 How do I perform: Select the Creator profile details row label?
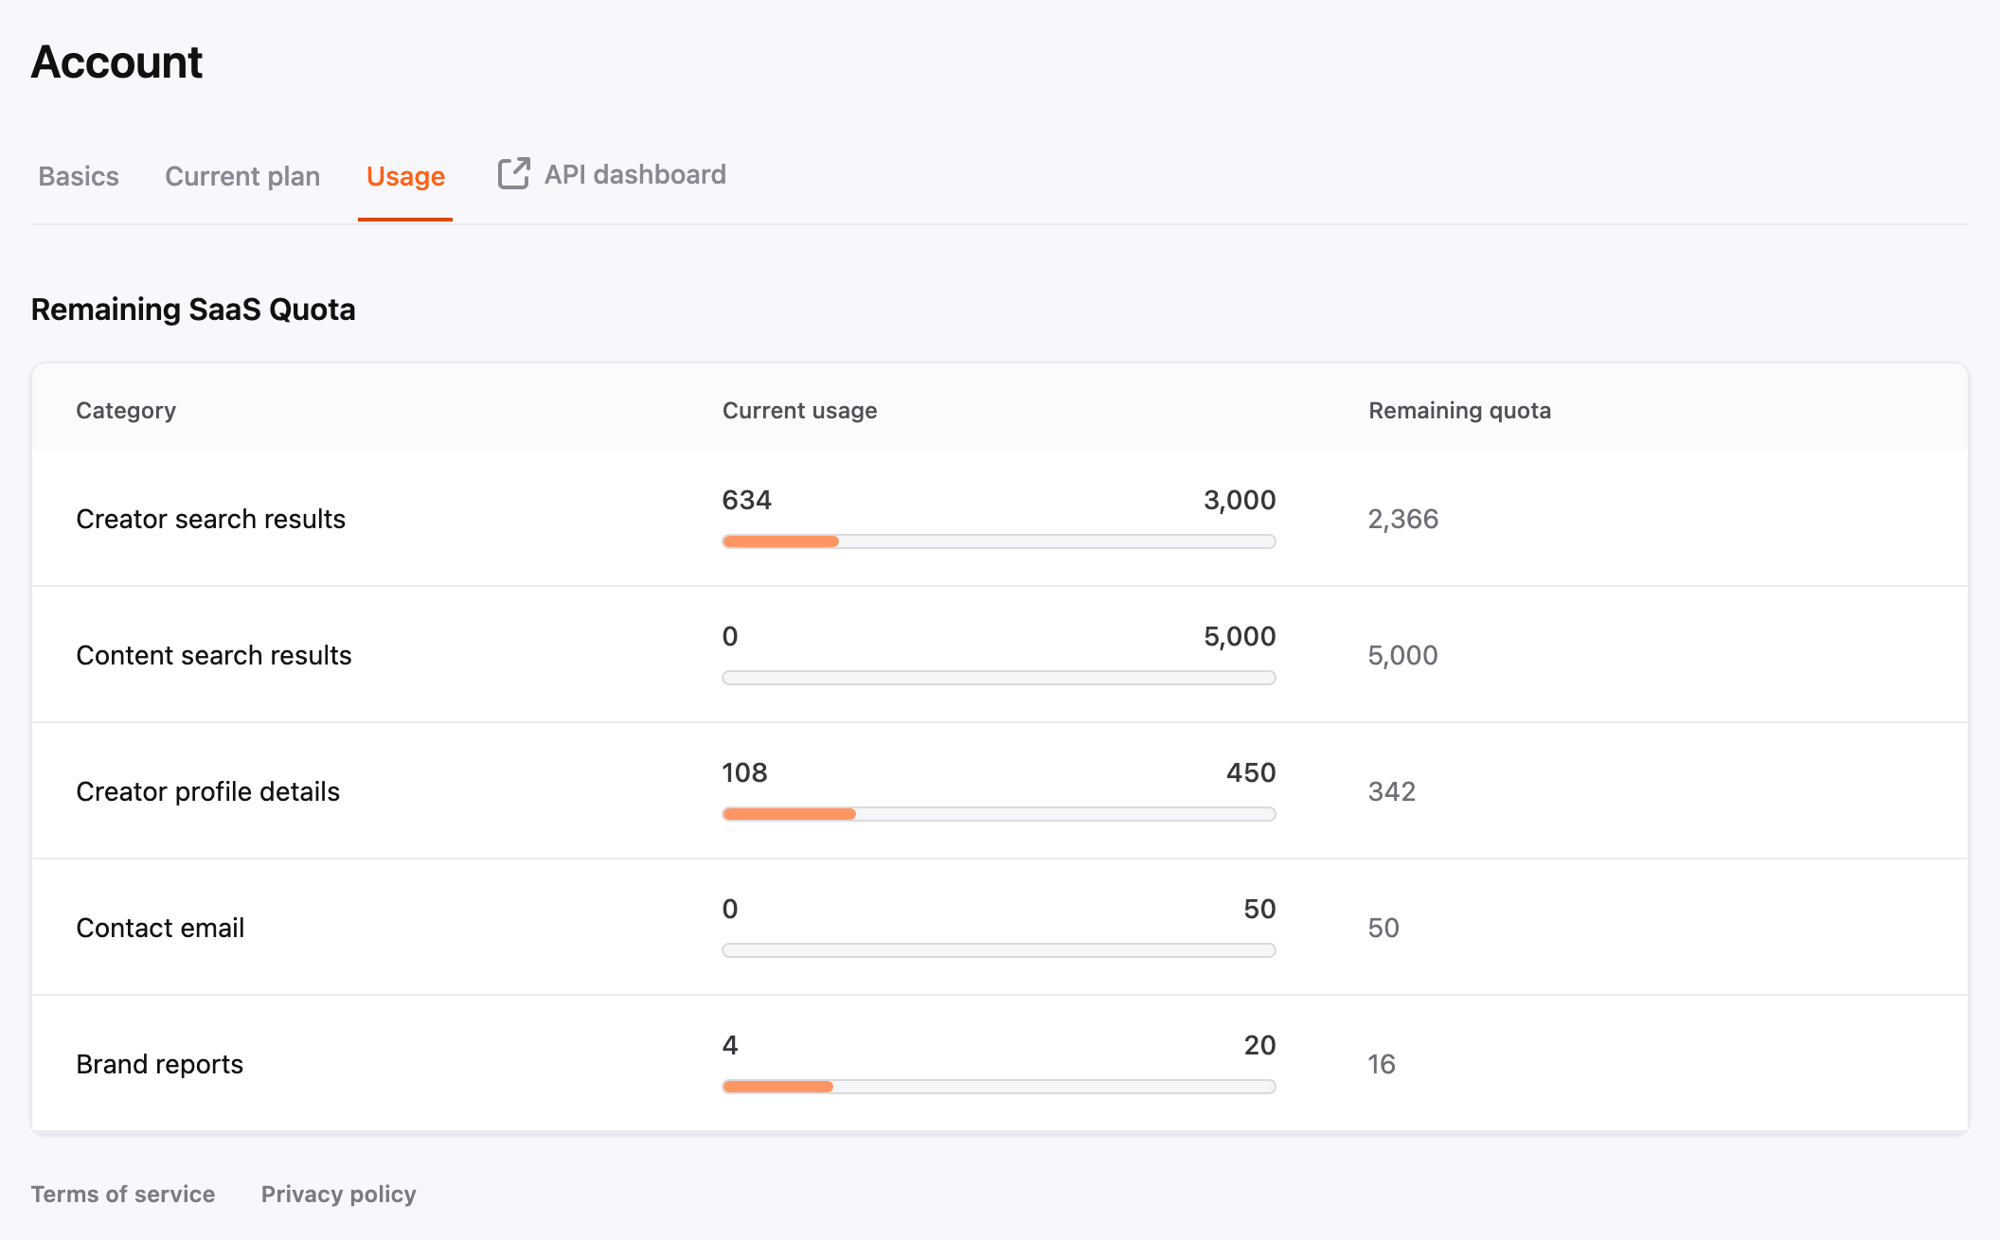(x=207, y=791)
